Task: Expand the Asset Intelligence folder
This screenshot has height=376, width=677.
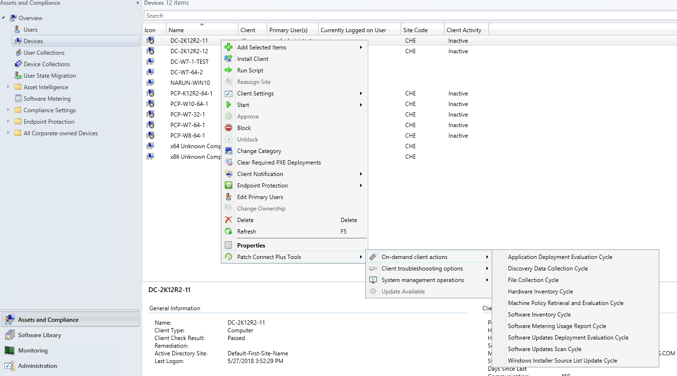Action: [8, 87]
